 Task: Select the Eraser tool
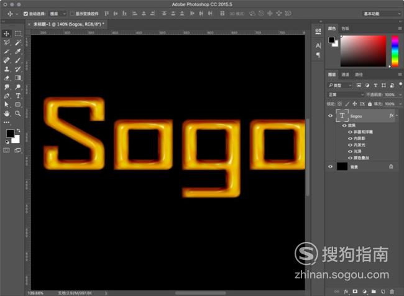7,78
